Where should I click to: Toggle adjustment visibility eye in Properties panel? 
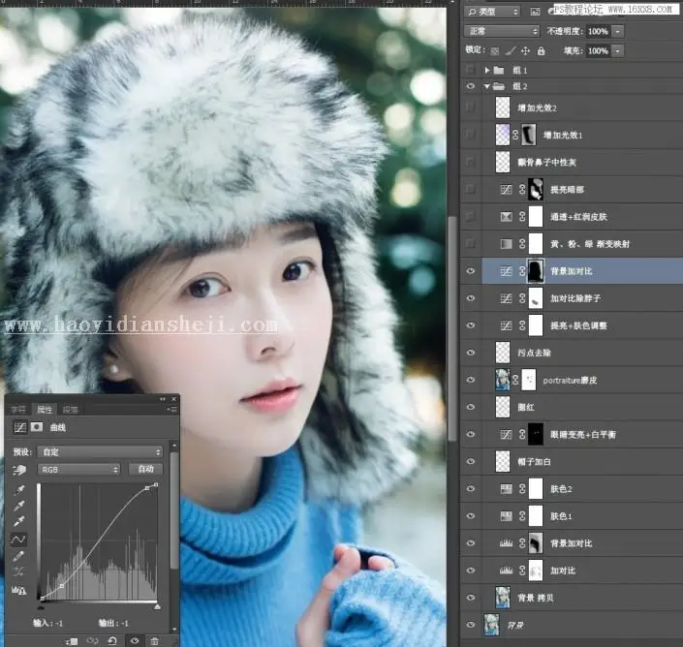[135, 641]
